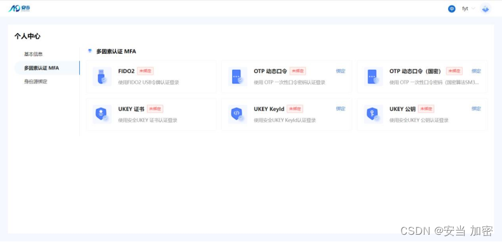Viewport: 502px width, 242px height.
Task: Click the UKEY 证书 shield icon
Action: point(101,114)
